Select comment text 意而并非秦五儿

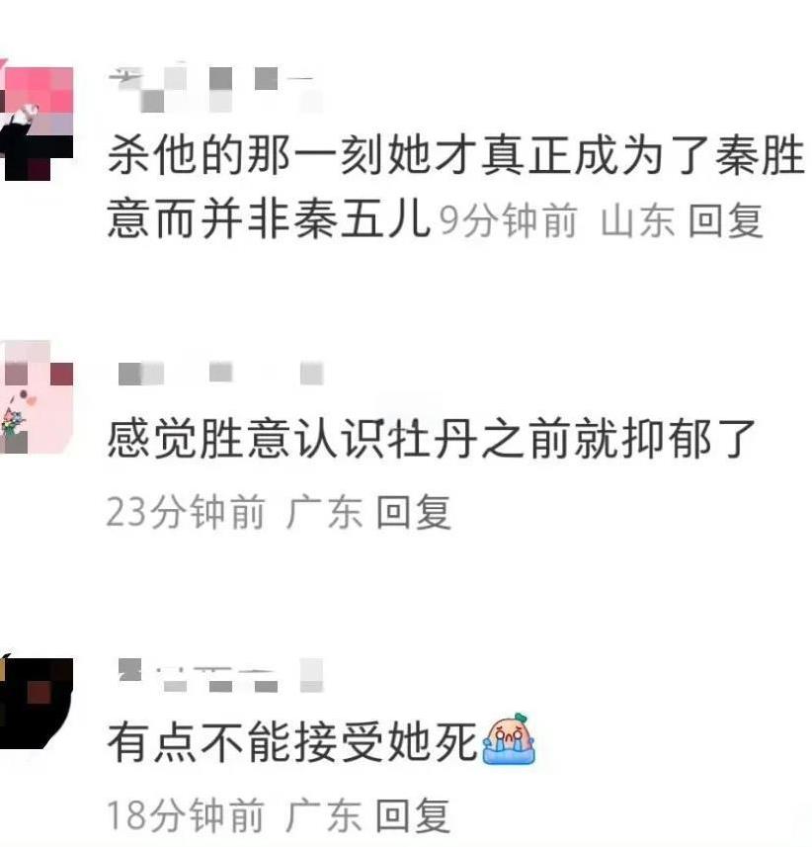[x=269, y=218]
